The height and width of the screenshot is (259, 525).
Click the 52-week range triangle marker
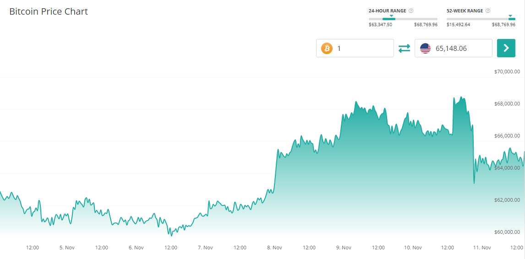click(510, 16)
